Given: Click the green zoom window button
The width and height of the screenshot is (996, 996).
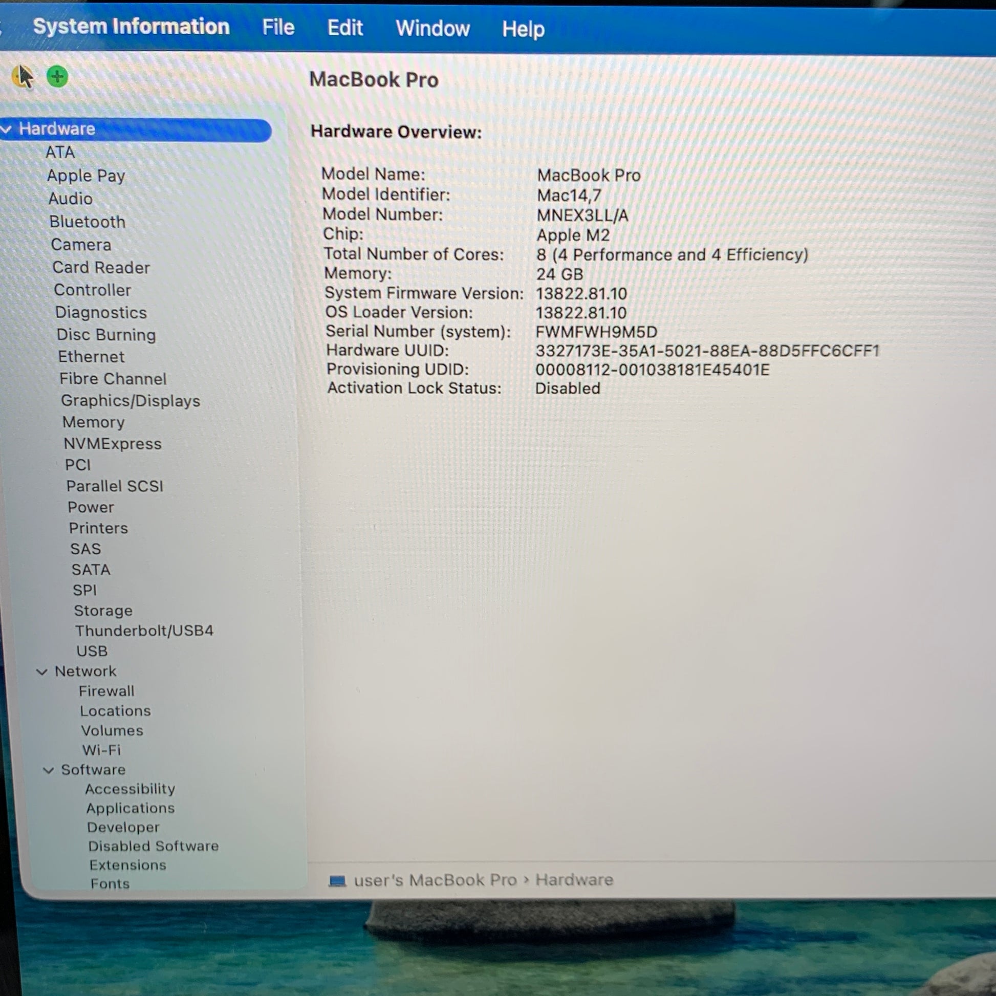Looking at the screenshot, I should pos(57,77).
